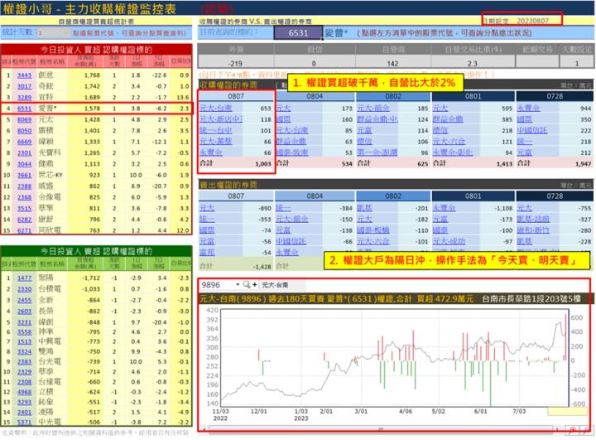Click the red zoom-in icon below the chart
Image resolution: width=596 pixels, height=440 pixels.
572,430
